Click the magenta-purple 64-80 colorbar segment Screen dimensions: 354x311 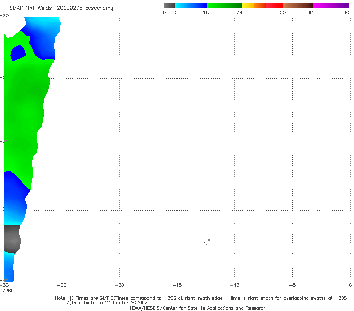tap(331, 6)
